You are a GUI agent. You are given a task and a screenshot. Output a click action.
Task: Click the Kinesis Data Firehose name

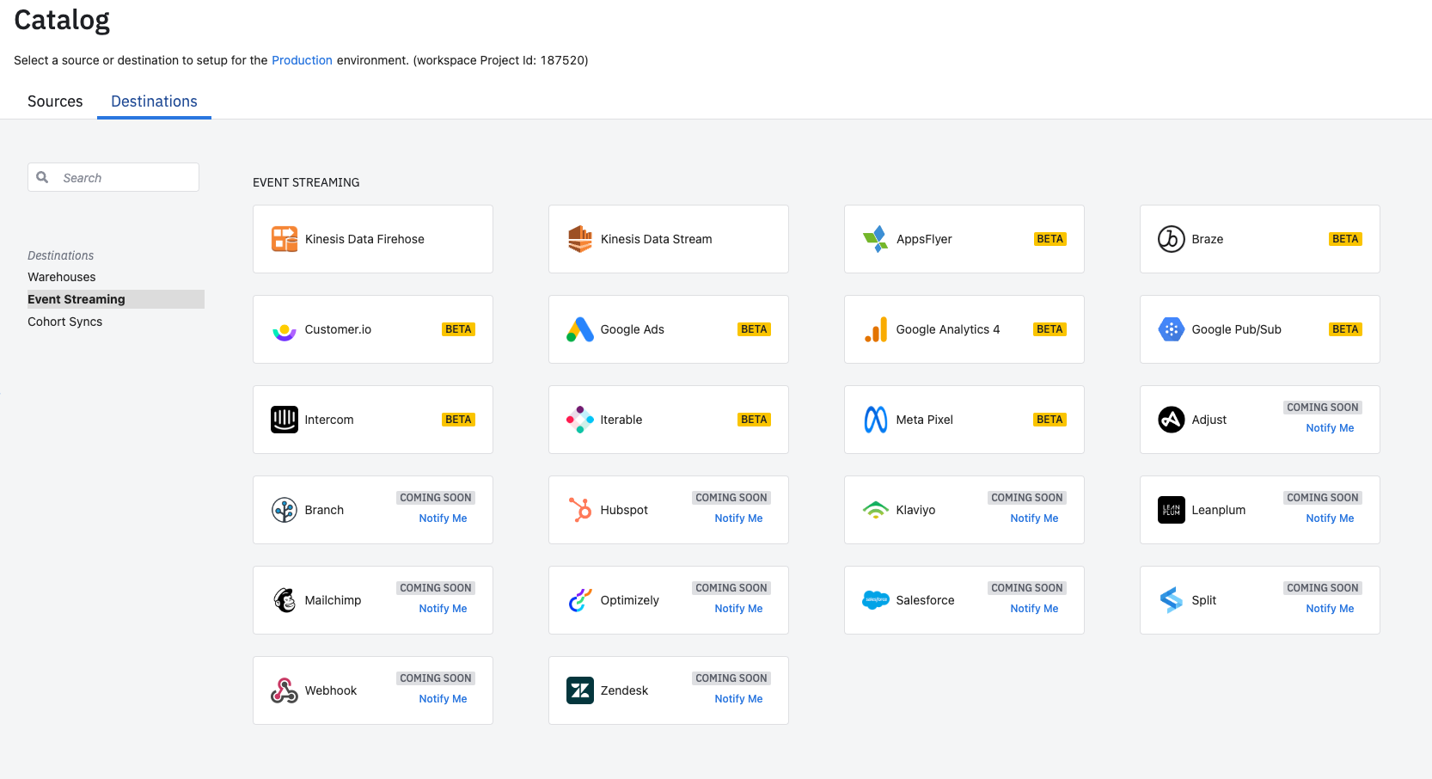tap(364, 239)
